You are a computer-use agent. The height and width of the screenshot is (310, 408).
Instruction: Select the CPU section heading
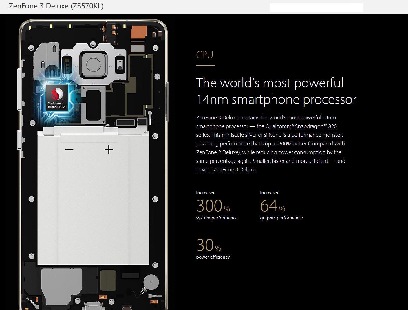pyautogui.click(x=204, y=55)
